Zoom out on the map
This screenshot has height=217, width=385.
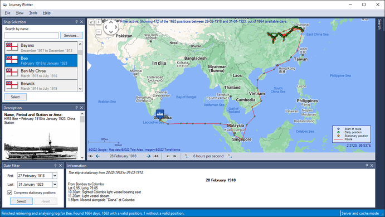tap(99, 32)
